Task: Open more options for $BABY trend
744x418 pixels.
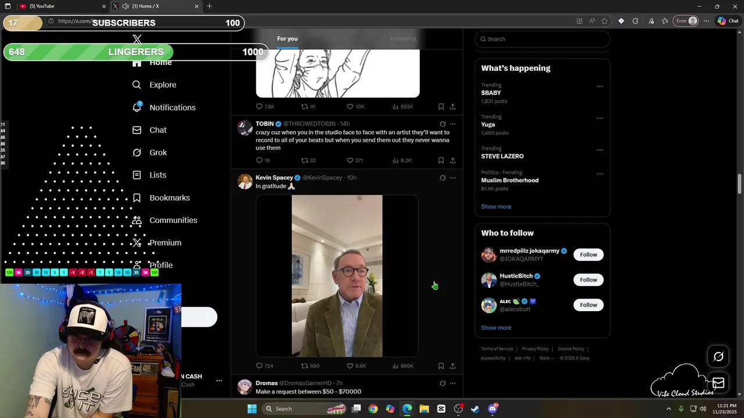Action: tap(600, 87)
